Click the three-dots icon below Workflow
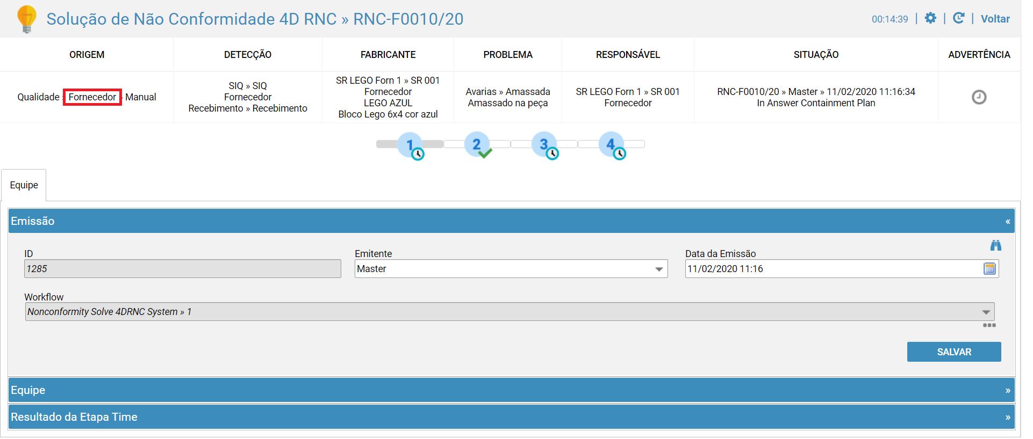Image resolution: width=1033 pixels, height=439 pixels. pyautogui.click(x=989, y=325)
